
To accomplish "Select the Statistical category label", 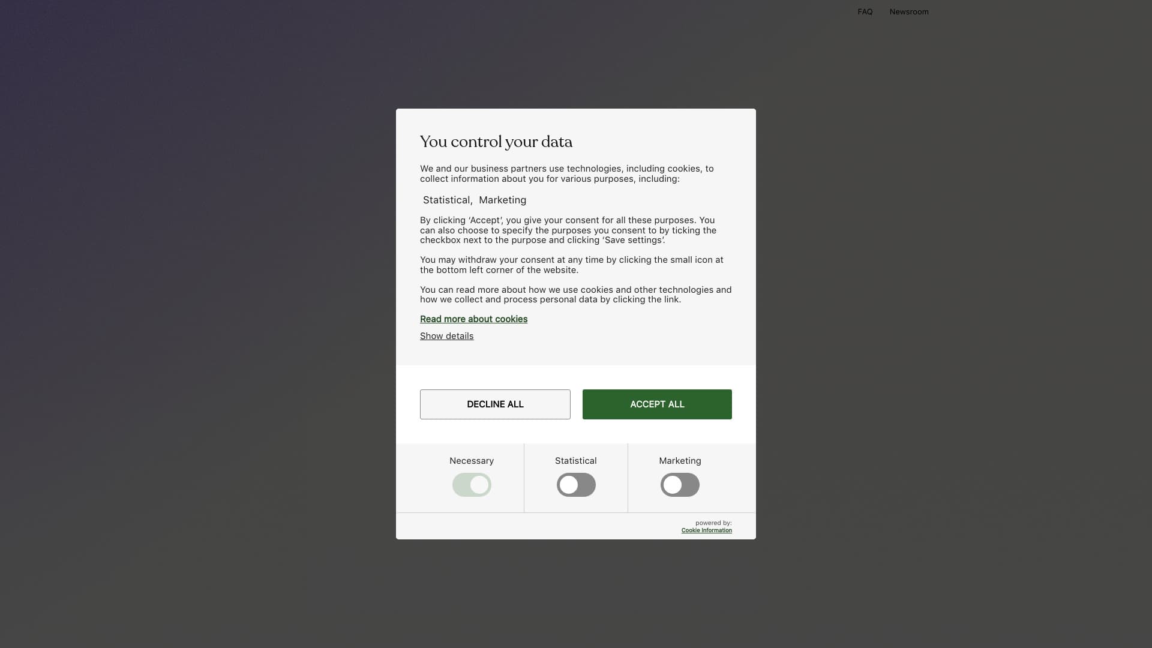I will click(575, 460).
